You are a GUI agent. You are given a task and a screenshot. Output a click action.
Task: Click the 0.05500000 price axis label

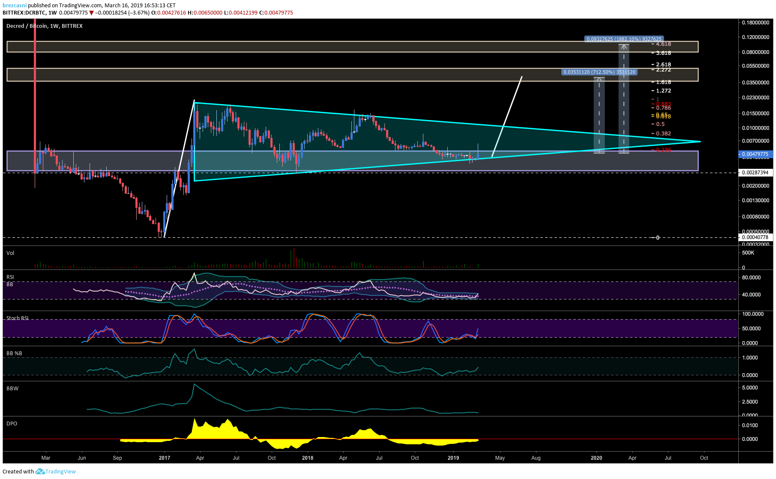(x=755, y=66)
